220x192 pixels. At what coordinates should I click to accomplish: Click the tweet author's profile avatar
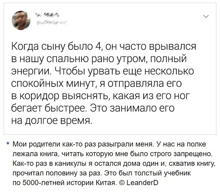click(x=21, y=20)
